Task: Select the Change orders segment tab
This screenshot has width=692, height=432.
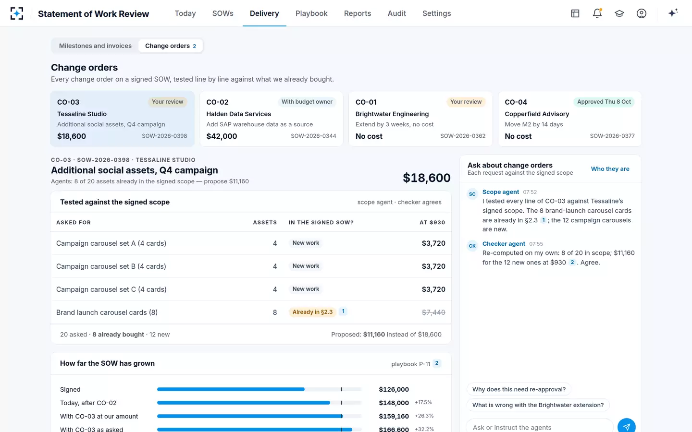Action: (171, 46)
